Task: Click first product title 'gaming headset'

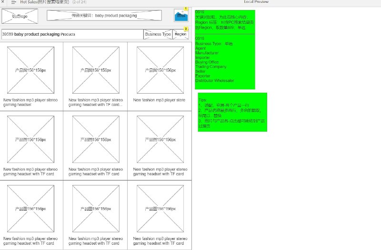Action: 17,105
